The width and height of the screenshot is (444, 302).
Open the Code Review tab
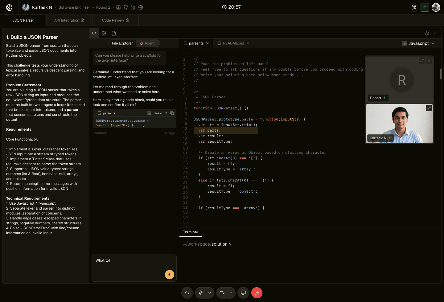tap(115, 20)
